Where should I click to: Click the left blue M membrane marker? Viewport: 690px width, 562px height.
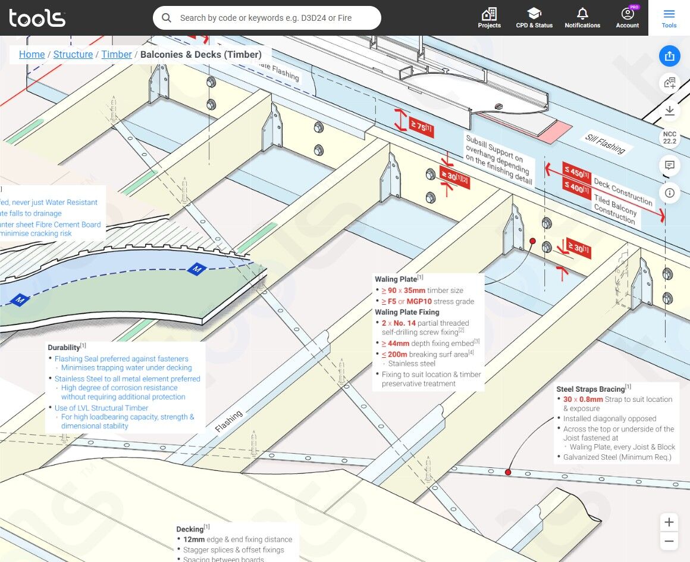[20, 301]
